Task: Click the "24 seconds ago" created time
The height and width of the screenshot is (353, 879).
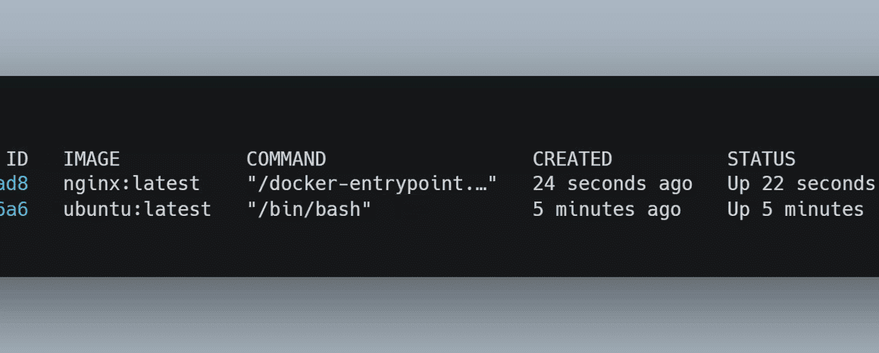Action: [x=612, y=184]
